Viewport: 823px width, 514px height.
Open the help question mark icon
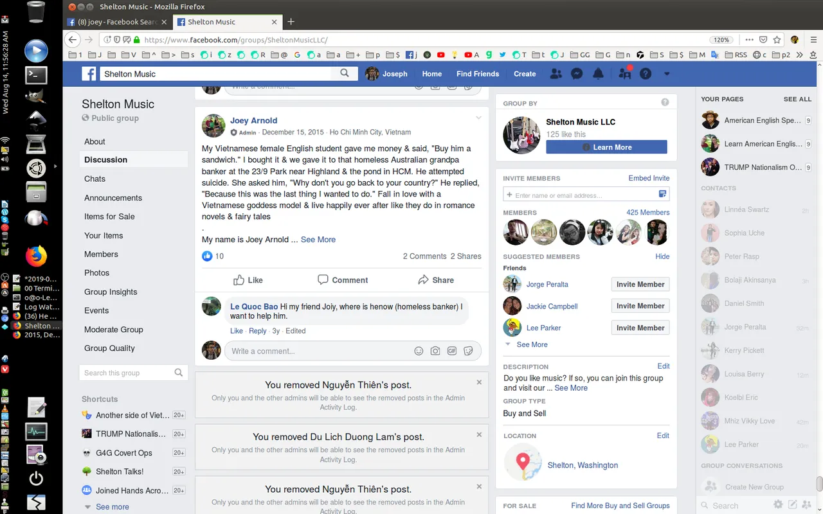click(646, 74)
